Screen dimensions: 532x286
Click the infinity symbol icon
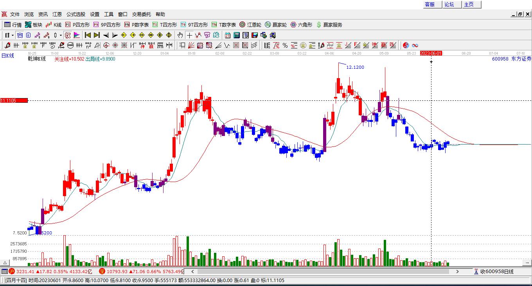click(415, 45)
